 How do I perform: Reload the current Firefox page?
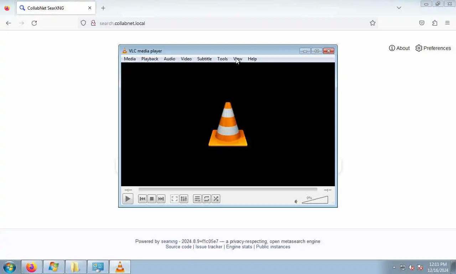coord(34,23)
